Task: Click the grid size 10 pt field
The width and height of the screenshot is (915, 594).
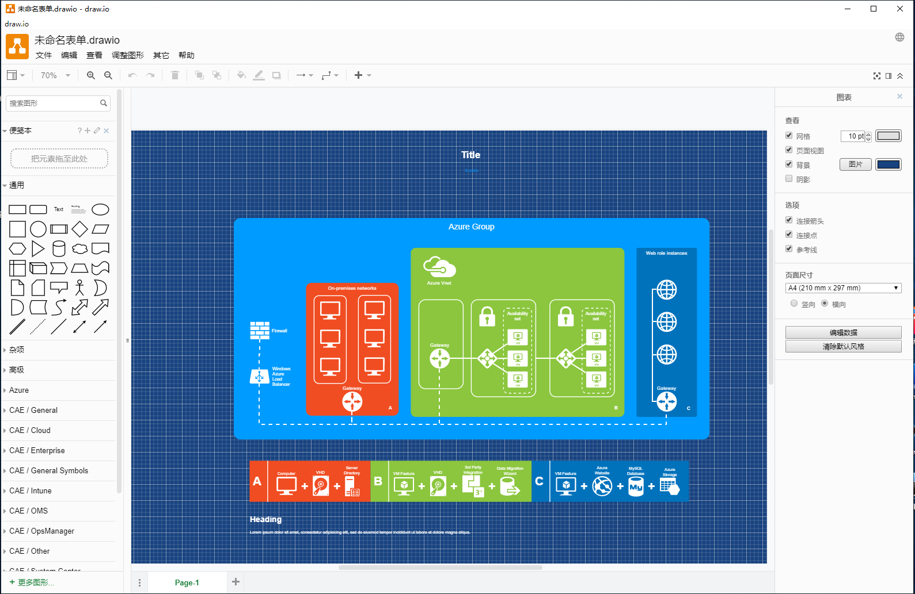Action: [x=853, y=136]
